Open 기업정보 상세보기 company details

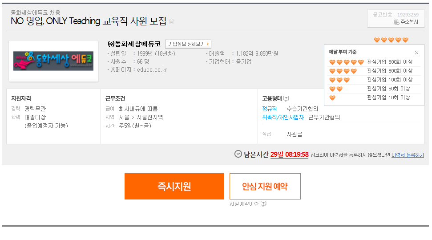[188, 44]
